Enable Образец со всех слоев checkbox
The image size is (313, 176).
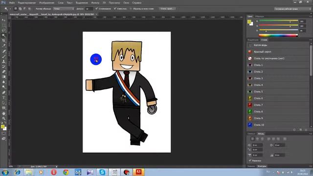[131, 9]
